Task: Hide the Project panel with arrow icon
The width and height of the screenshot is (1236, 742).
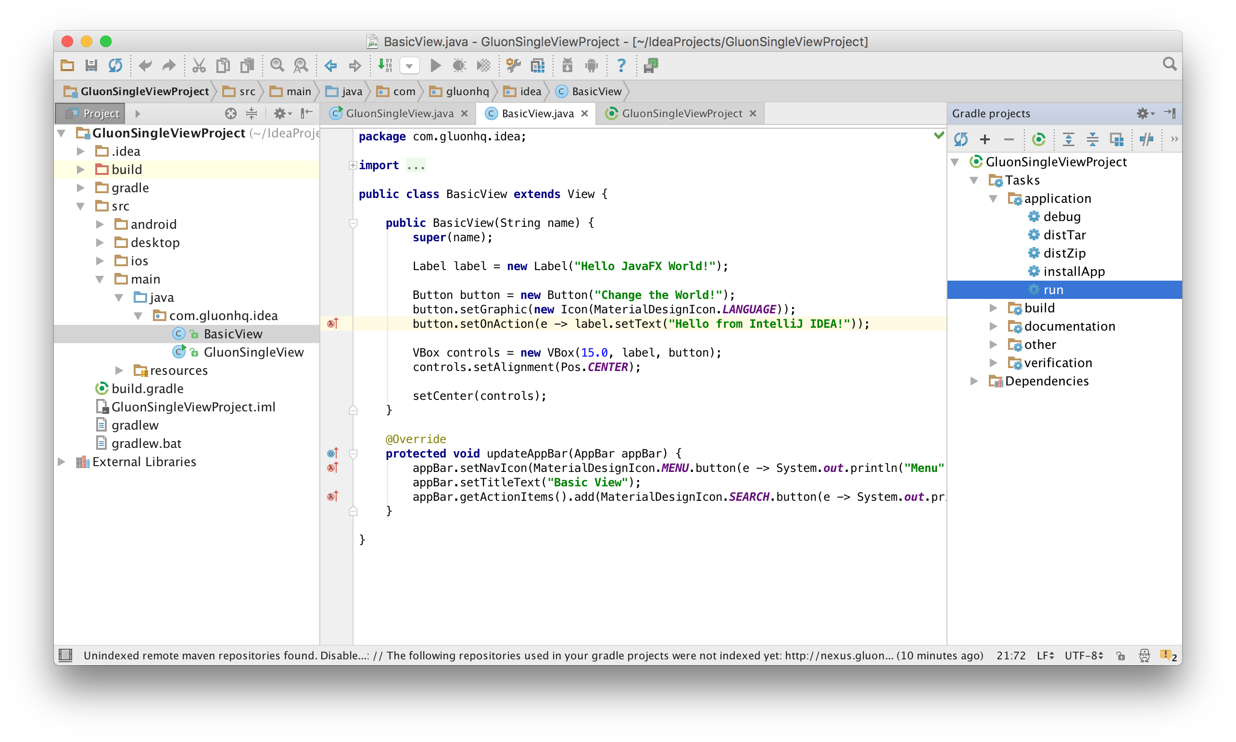Action: [307, 113]
